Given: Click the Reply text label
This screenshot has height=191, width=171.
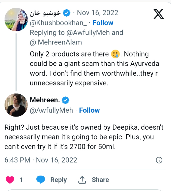Looking at the screenshot, I should pyautogui.click(x=59, y=180).
